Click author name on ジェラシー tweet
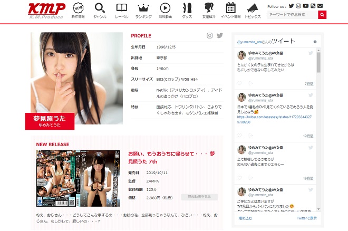 click(265, 148)
